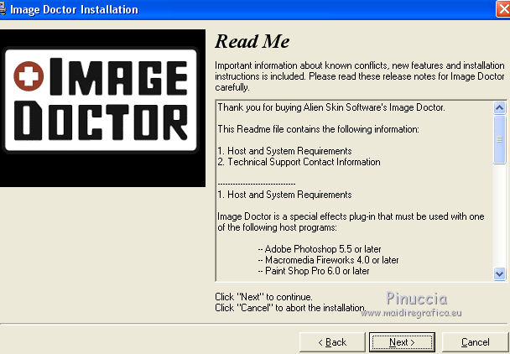
Task: Go back with the Back button
Action: coord(332,342)
